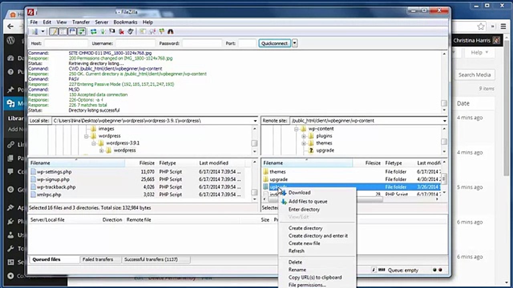Sort remote files by Filetype column

(394, 163)
